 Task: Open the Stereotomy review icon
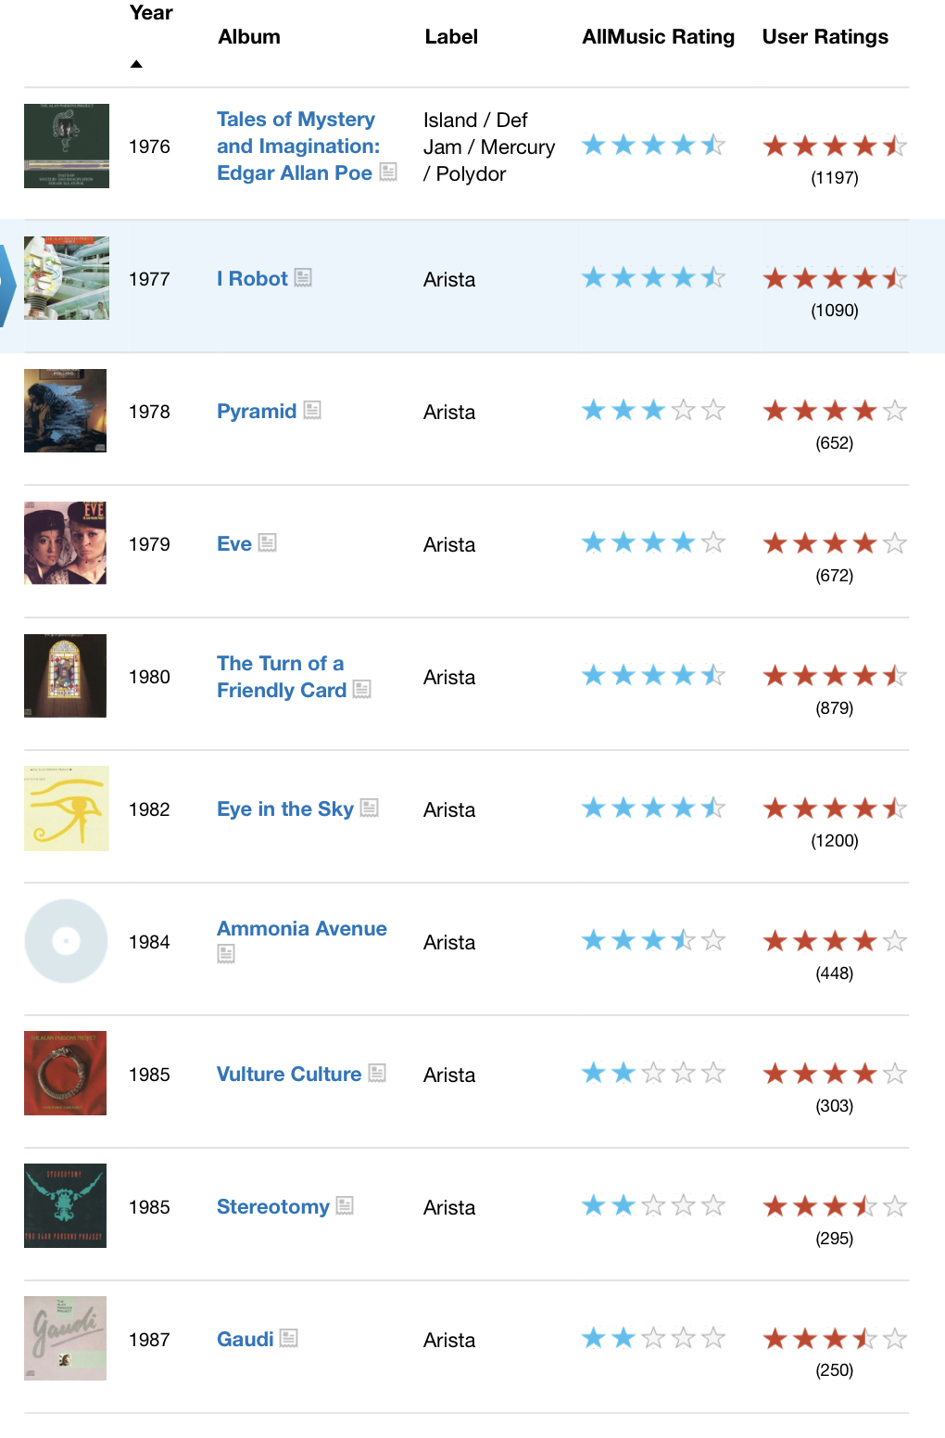[x=345, y=1205]
